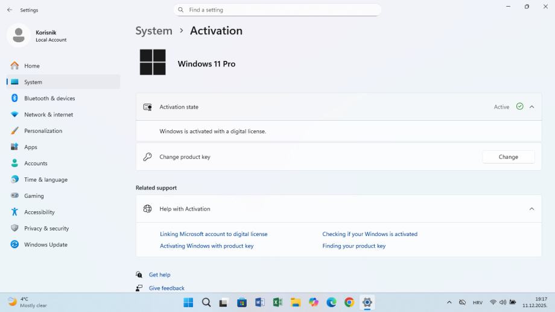
Task: Focus the Find a setting search box
Action: (277, 10)
